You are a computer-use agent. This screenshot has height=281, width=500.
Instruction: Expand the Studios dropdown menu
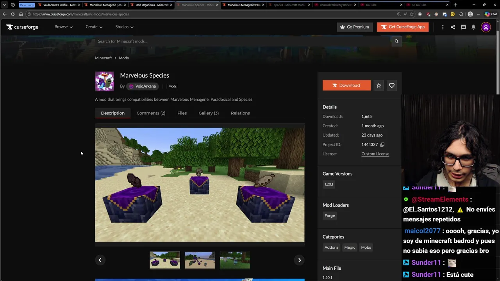click(125, 27)
